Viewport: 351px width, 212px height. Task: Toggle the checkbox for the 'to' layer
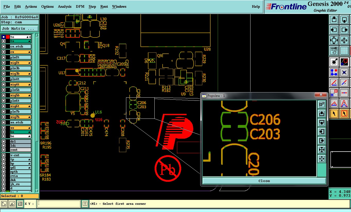tap(4, 37)
